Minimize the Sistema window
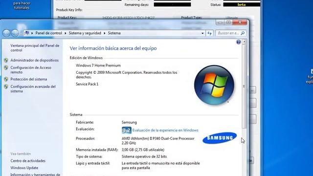Viewport: 313px width, 176px height. click(x=220, y=22)
